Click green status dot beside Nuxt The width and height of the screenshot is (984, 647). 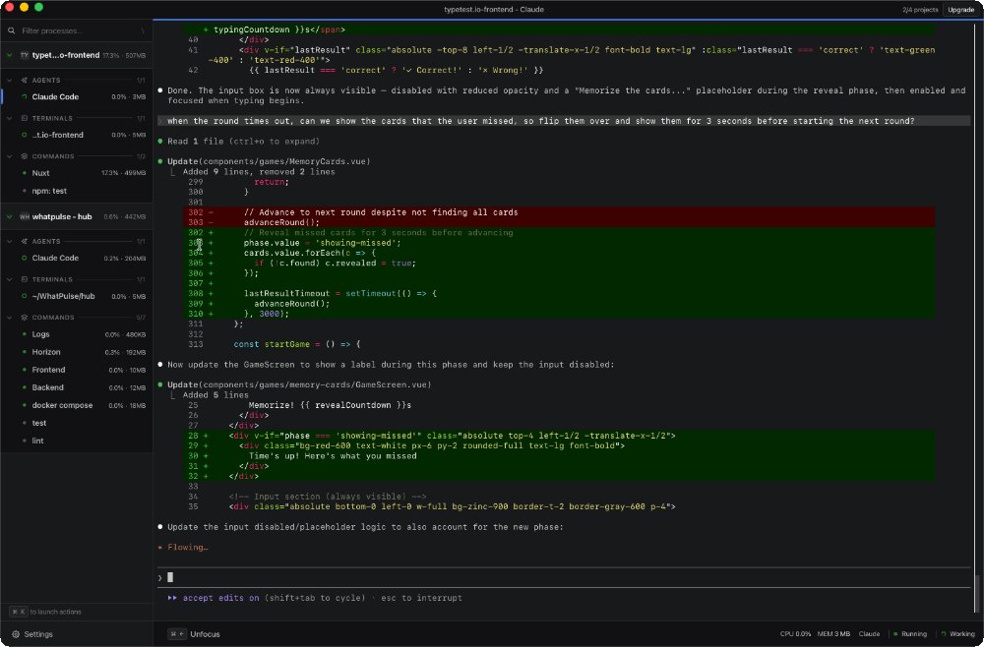click(x=25, y=173)
